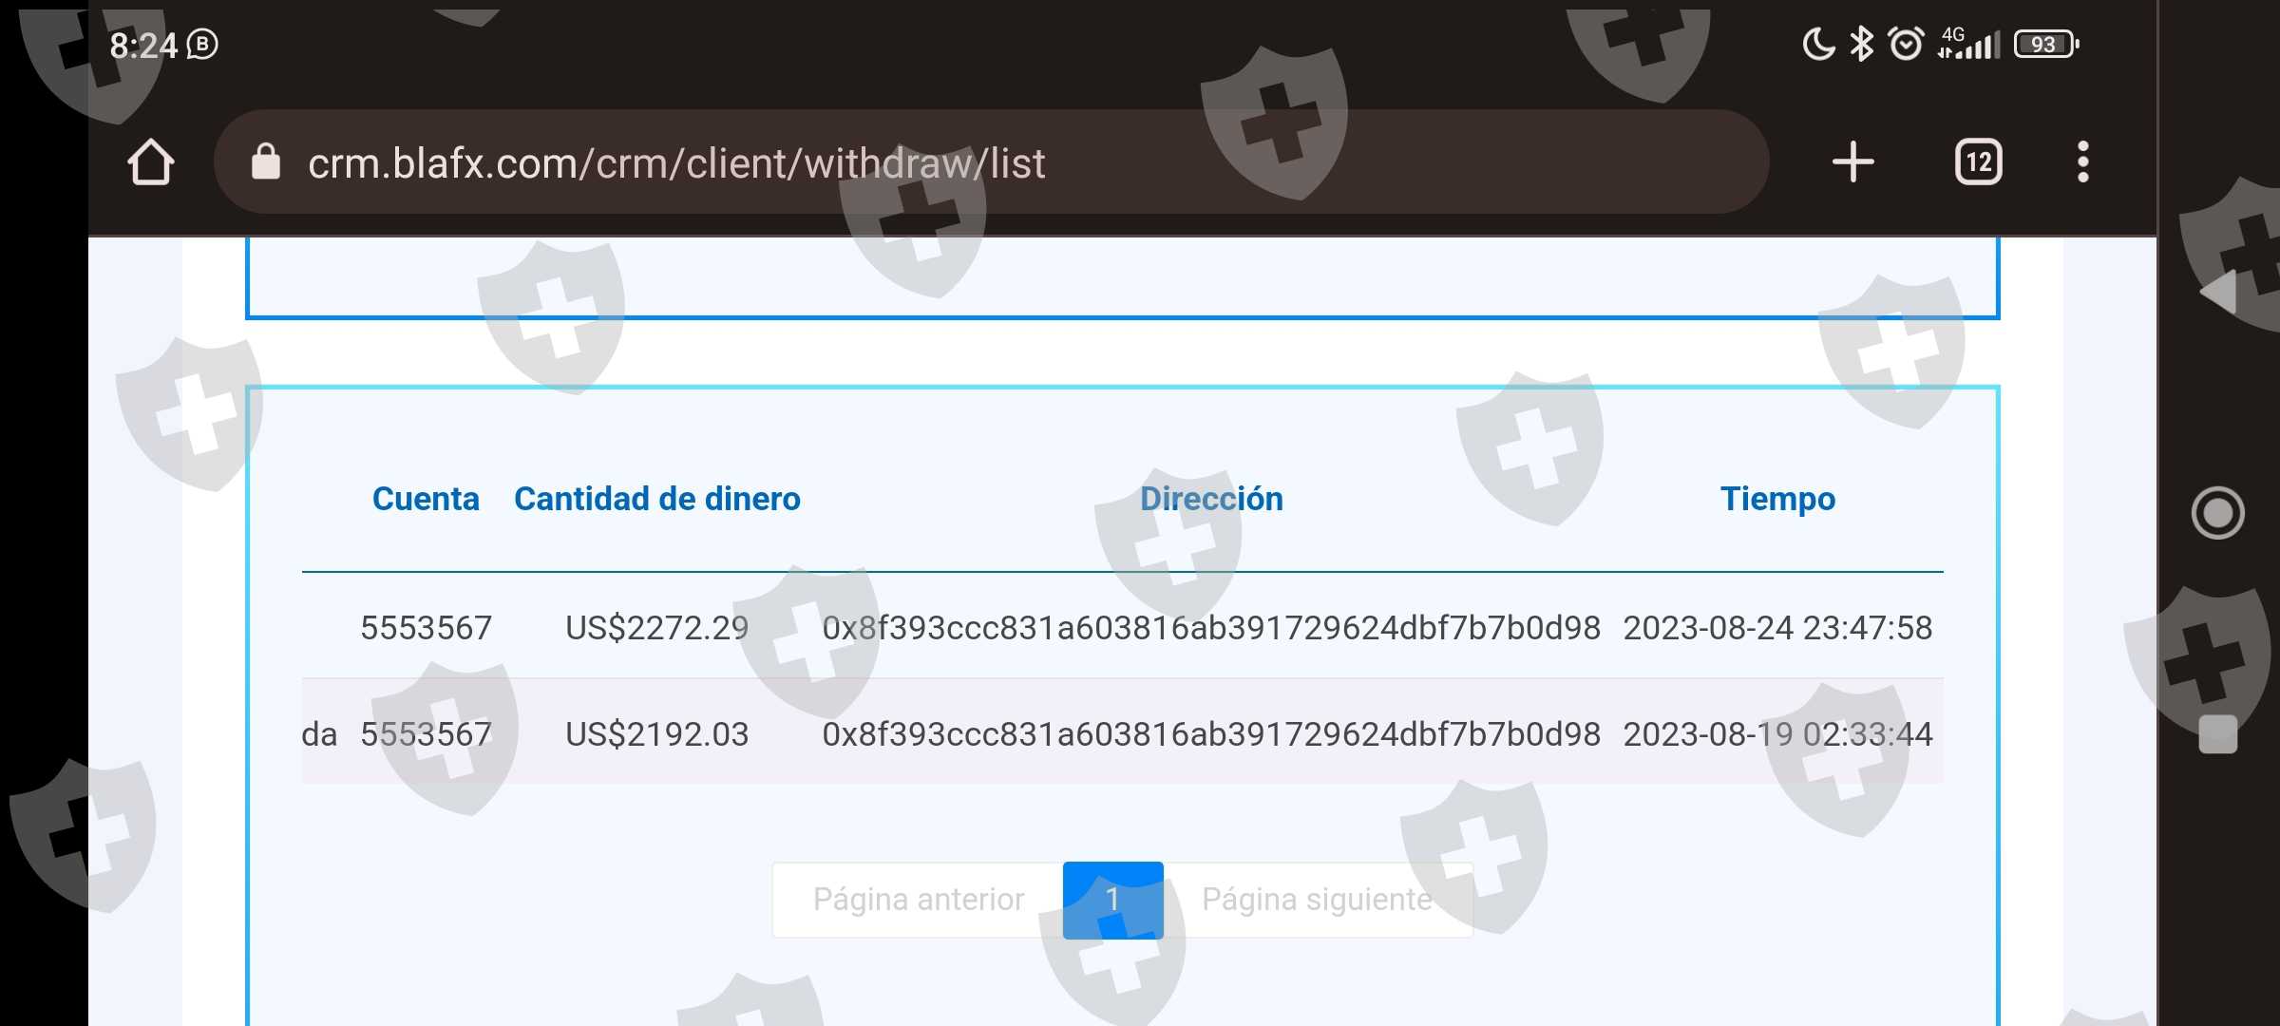Tap the Android back triangle button
This screenshot has height=1026, width=2280.
pyautogui.click(x=2218, y=292)
